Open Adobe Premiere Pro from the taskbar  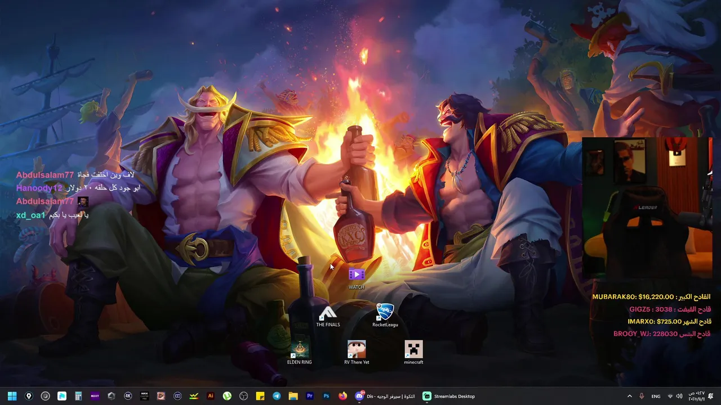(x=310, y=396)
